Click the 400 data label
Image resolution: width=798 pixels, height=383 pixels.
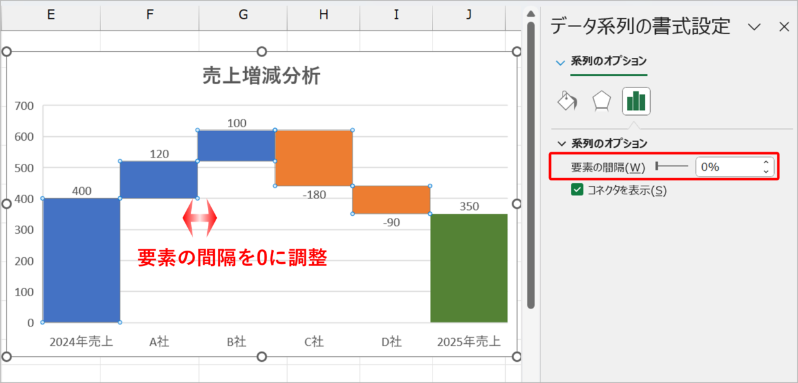pos(82,191)
